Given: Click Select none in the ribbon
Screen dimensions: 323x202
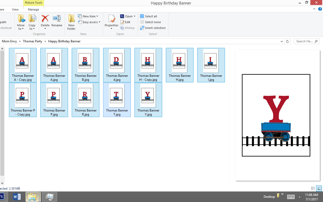Looking at the screenshot, I should point(150,22).
